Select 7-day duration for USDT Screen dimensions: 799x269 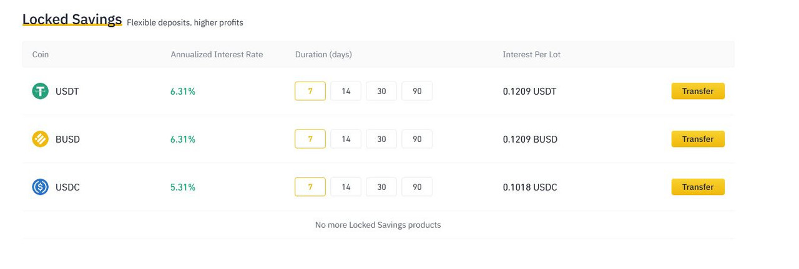(x=310, y=92)
